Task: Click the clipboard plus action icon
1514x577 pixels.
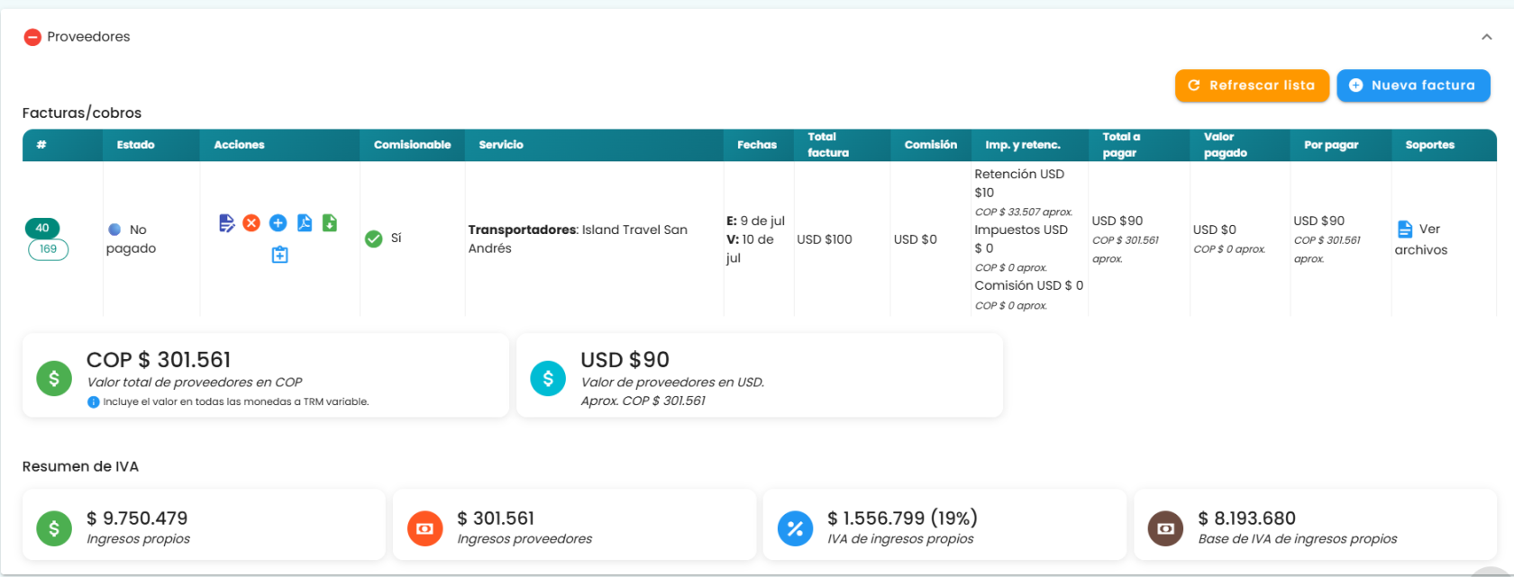Action: coord(279,255)
